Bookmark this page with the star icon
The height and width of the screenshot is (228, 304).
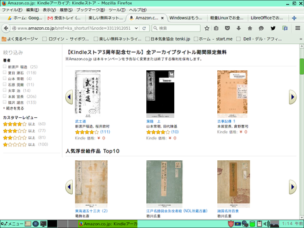207,28
